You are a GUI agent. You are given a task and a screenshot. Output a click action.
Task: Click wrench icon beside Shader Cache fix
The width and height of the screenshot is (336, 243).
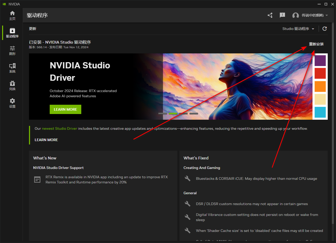(x=188, y=231)
